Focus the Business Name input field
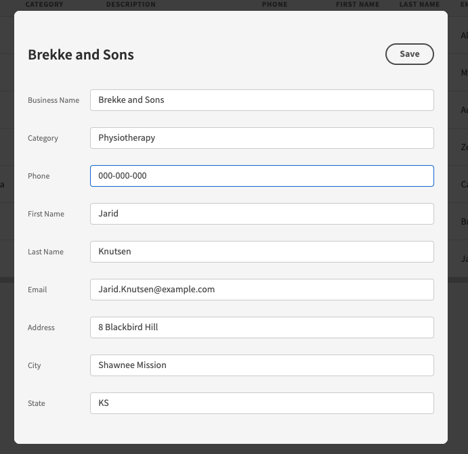This screenshot has width=468, height=454. (261, 100)
